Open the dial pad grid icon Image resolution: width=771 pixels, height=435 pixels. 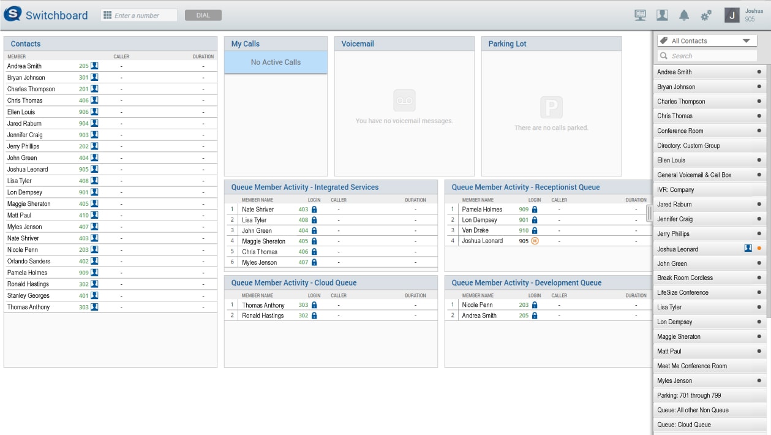107,15
